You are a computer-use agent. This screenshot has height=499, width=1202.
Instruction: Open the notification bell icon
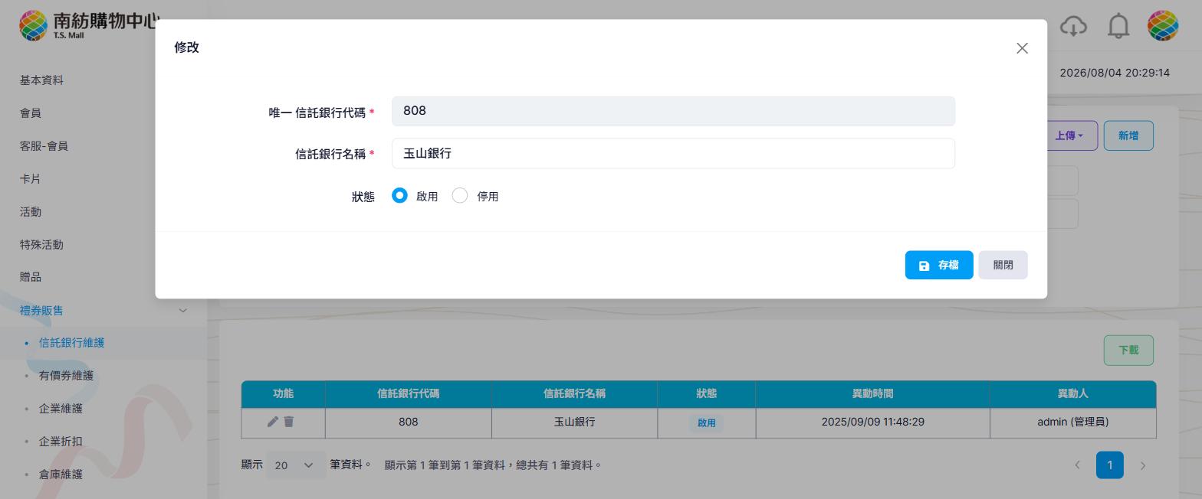[x=1118, y=26]
